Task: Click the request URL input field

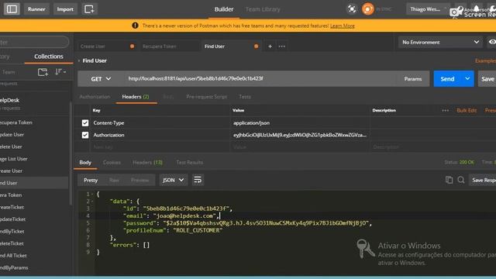Action: pos(260,79)
